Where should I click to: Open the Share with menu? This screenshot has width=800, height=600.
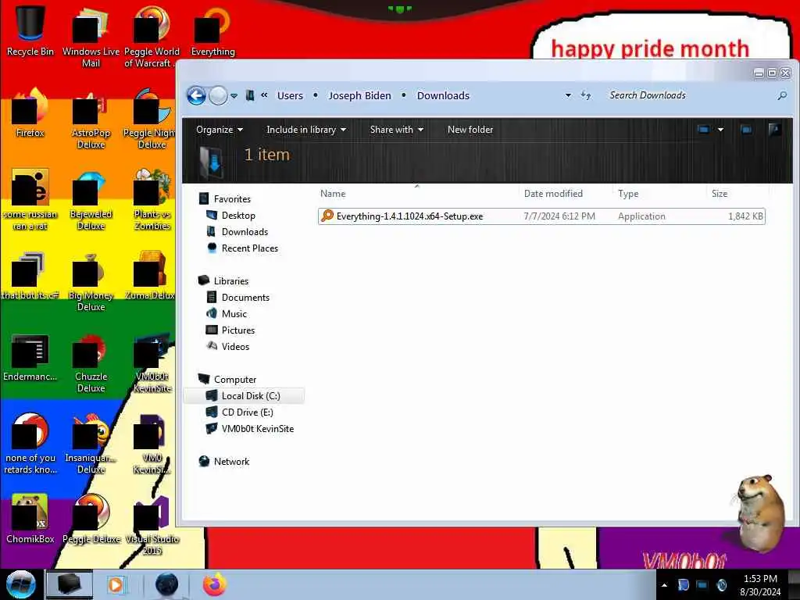point(396,130)
